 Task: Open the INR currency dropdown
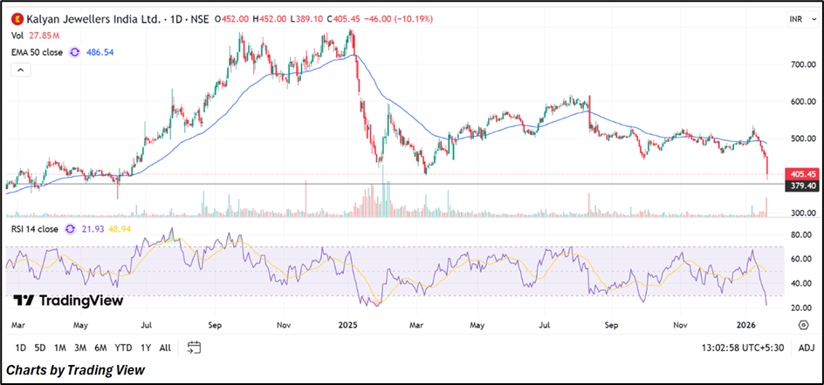click(794, 18)
